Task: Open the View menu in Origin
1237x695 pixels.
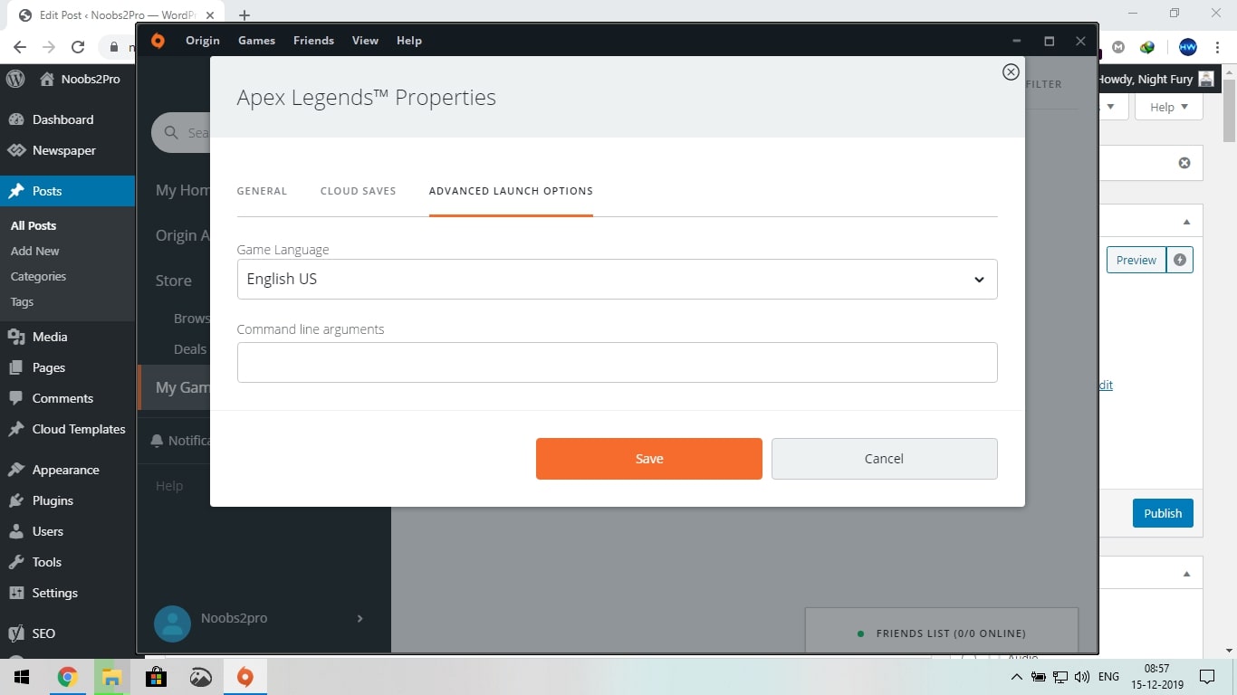Action: 365,41
